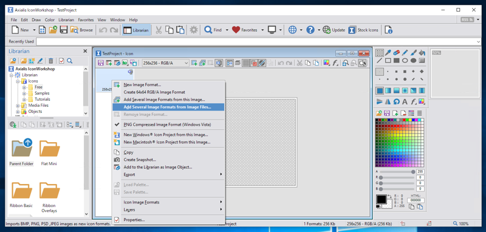Adjust the A alpha channel slider

click(x=398, y=172)
